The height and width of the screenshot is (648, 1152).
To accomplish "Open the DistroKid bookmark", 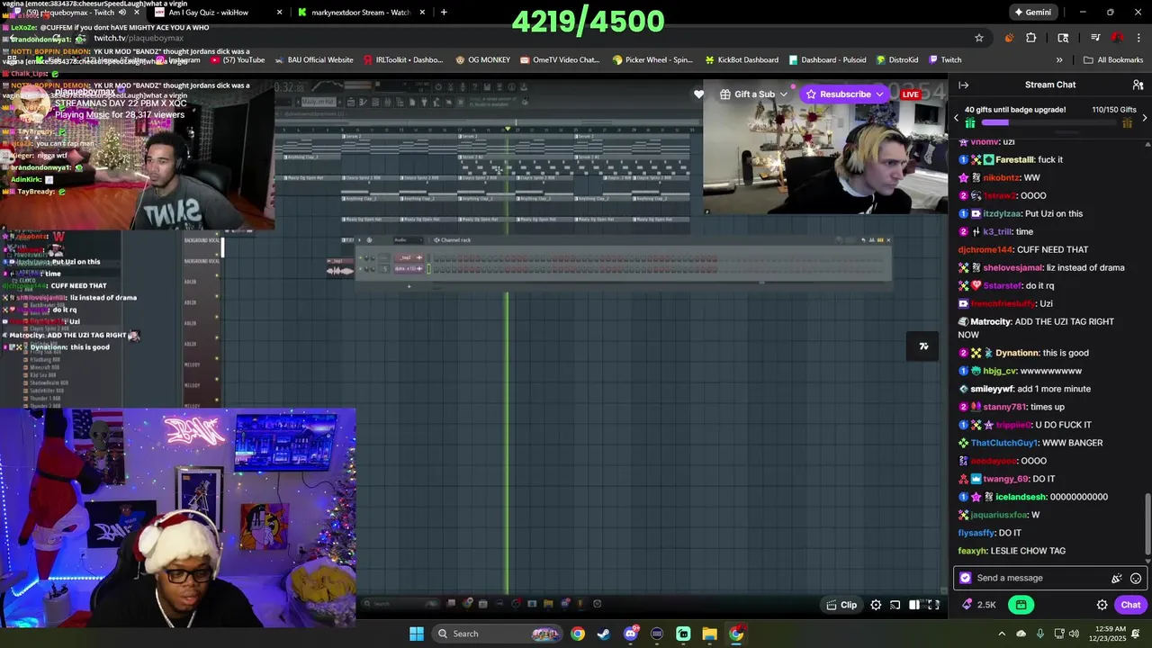I will click(897, 60).
